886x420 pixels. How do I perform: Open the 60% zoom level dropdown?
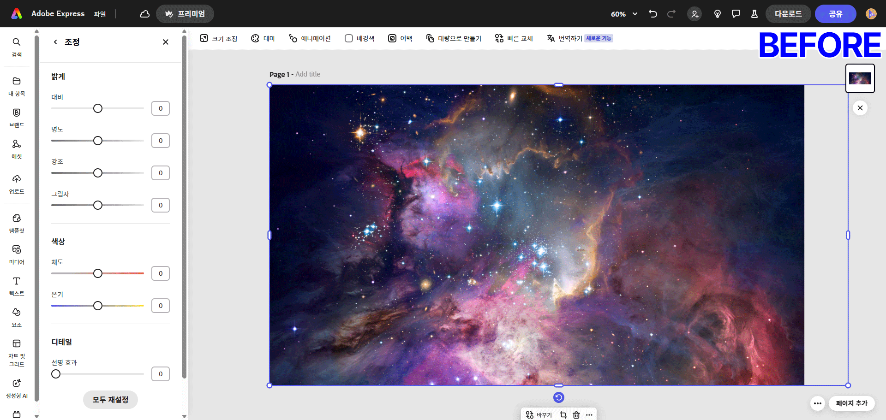click(x=624, y=14)
